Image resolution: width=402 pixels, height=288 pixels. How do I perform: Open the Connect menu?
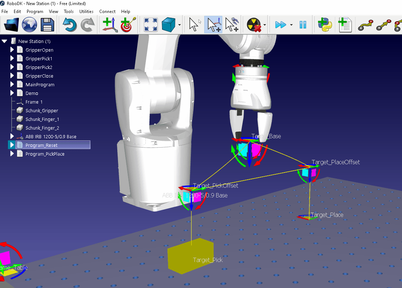(108, 12)
